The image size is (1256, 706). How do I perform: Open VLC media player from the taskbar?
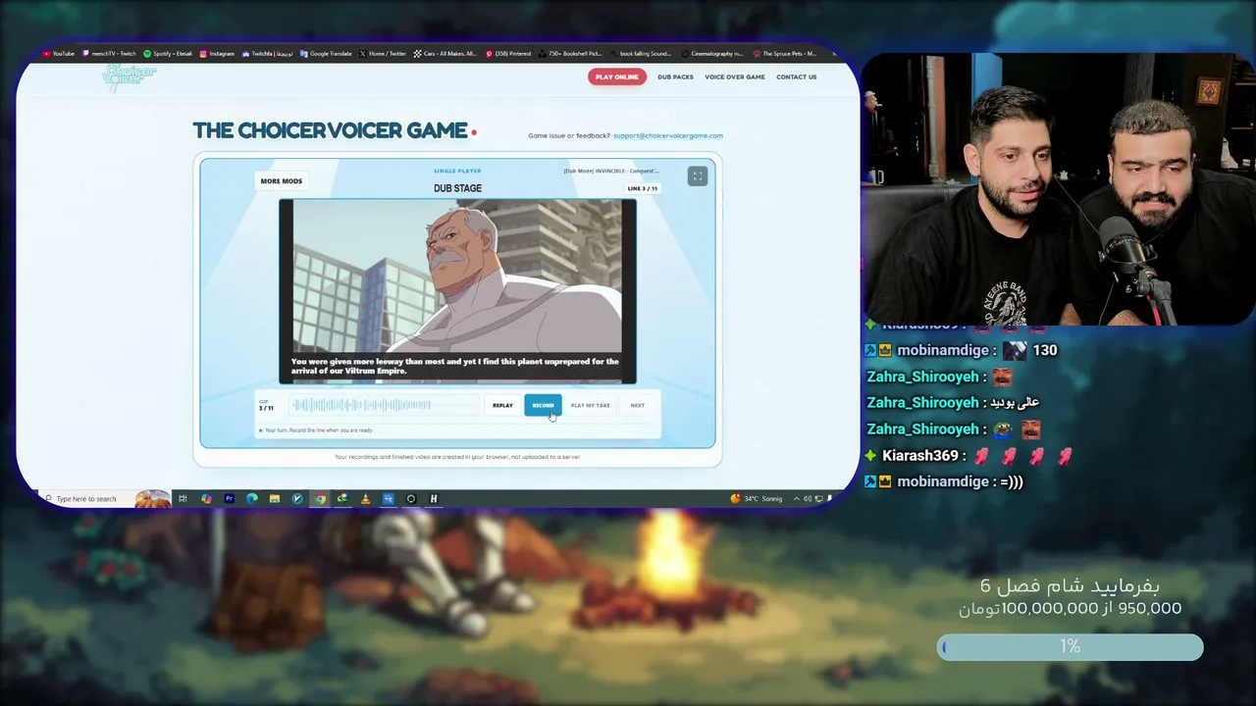(365, 499)
